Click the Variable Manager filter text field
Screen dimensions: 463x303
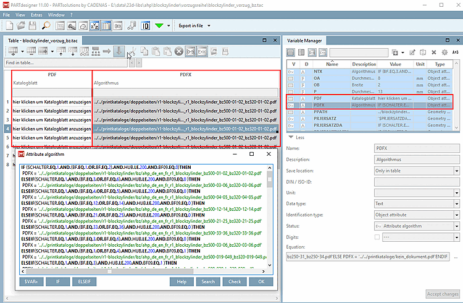coord(359,53)
